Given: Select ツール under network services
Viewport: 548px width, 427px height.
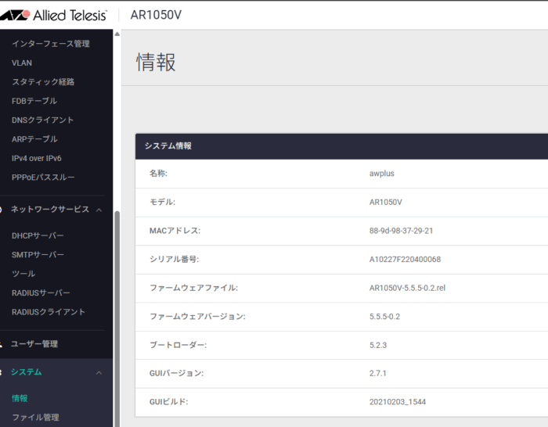Looking at the screenshot, I should [x=23, y=274].
